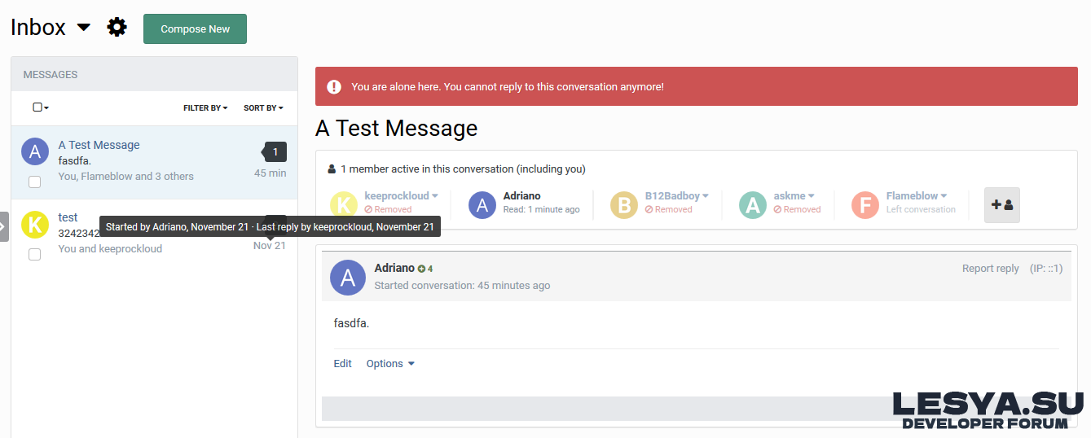Viewport: 1091px width, 438px height.
Task: Open the Inbox folder dropdown arrow
Action: 83,28
